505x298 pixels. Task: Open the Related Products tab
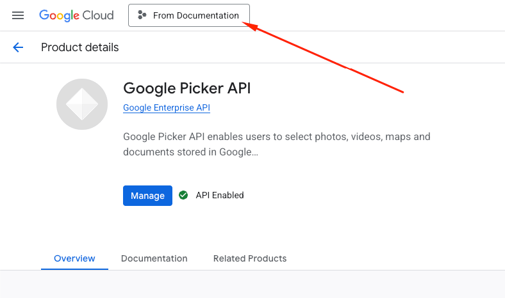pos(250,258)
